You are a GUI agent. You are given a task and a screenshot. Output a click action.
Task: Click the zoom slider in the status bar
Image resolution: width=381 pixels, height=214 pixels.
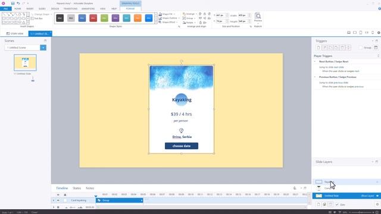click(x=362, y=213)
